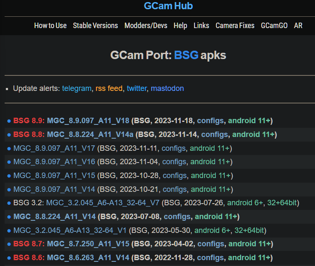The height and width of the screenshot is (266, 315).
Task: Click the BSG 8.9: red label
Action: (29, 121)
